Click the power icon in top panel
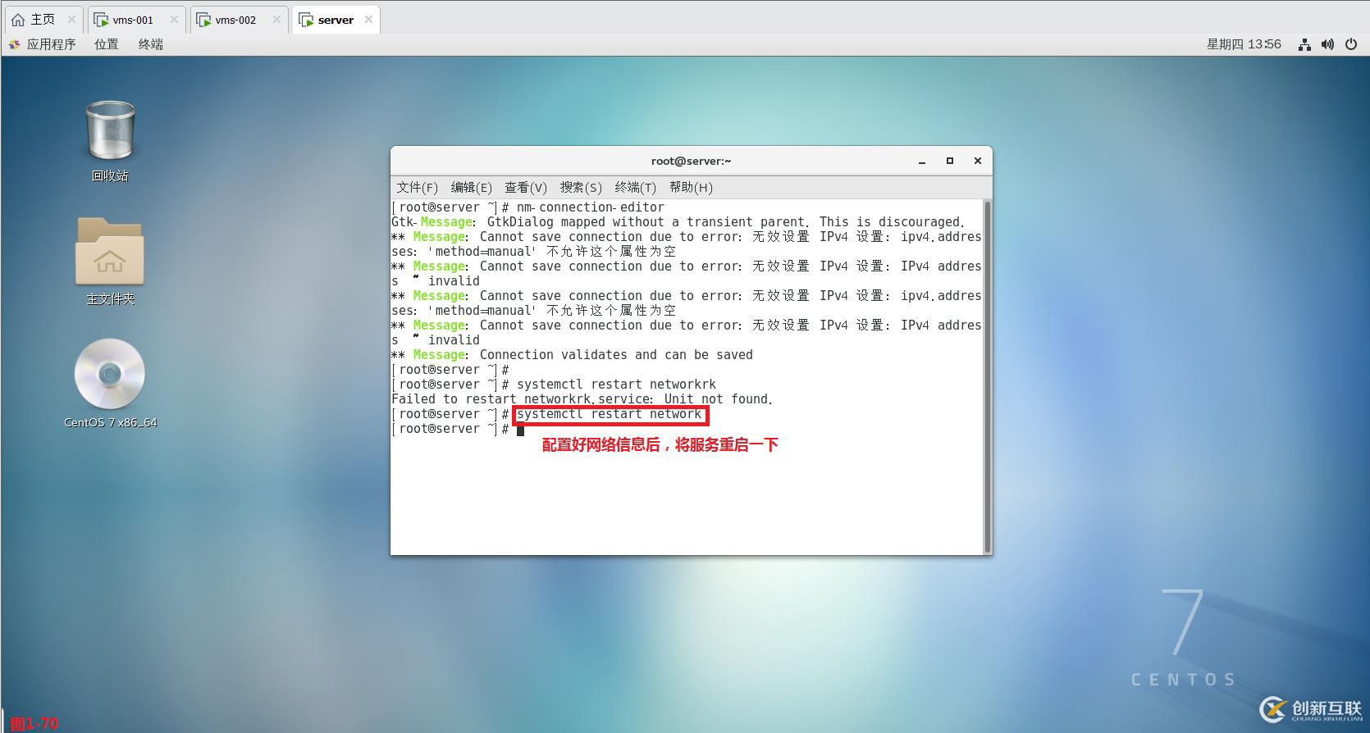1370x733 pixels. [1351, 44]
